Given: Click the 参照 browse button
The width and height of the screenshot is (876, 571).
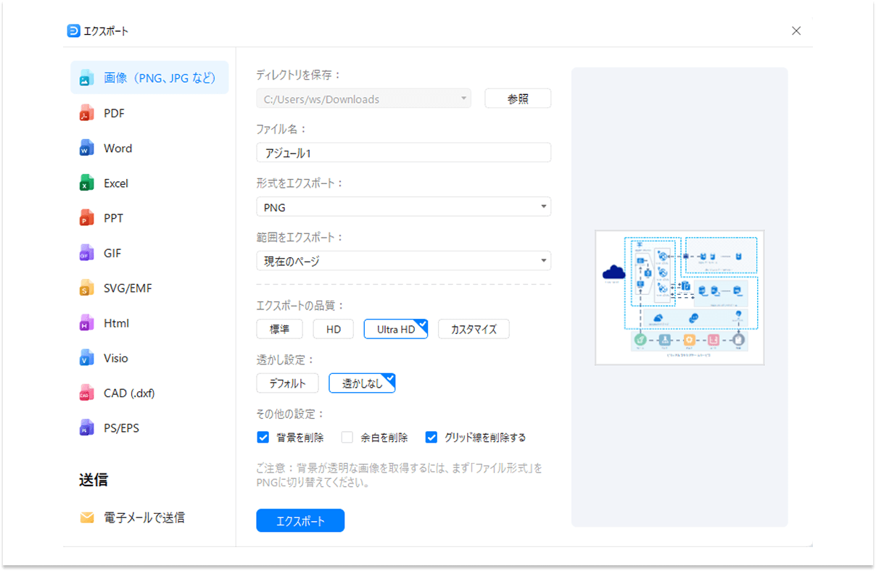Looking at the screenshot, I should click(x=517, y=98).
